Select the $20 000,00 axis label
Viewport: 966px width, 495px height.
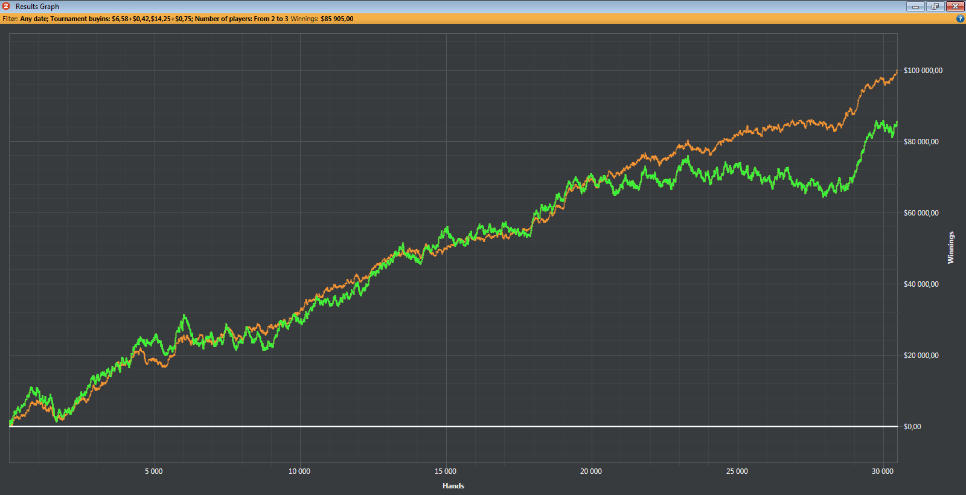point(921,356)
